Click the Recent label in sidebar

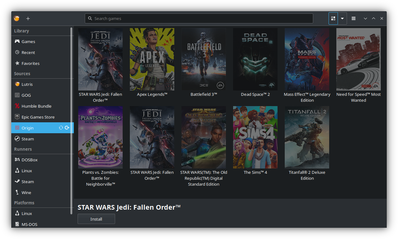tap(28, 52)
